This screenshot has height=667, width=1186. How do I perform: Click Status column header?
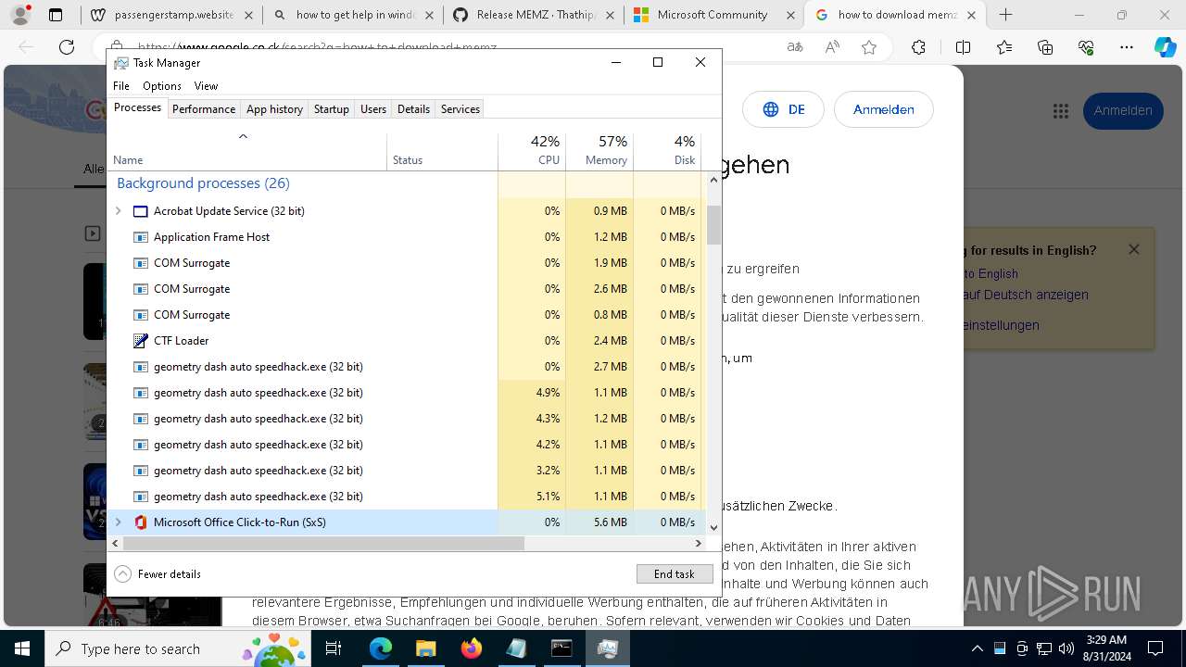pos(442,151)
